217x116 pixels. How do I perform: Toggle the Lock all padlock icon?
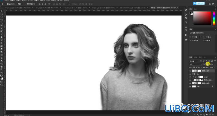tap(204, 68)
